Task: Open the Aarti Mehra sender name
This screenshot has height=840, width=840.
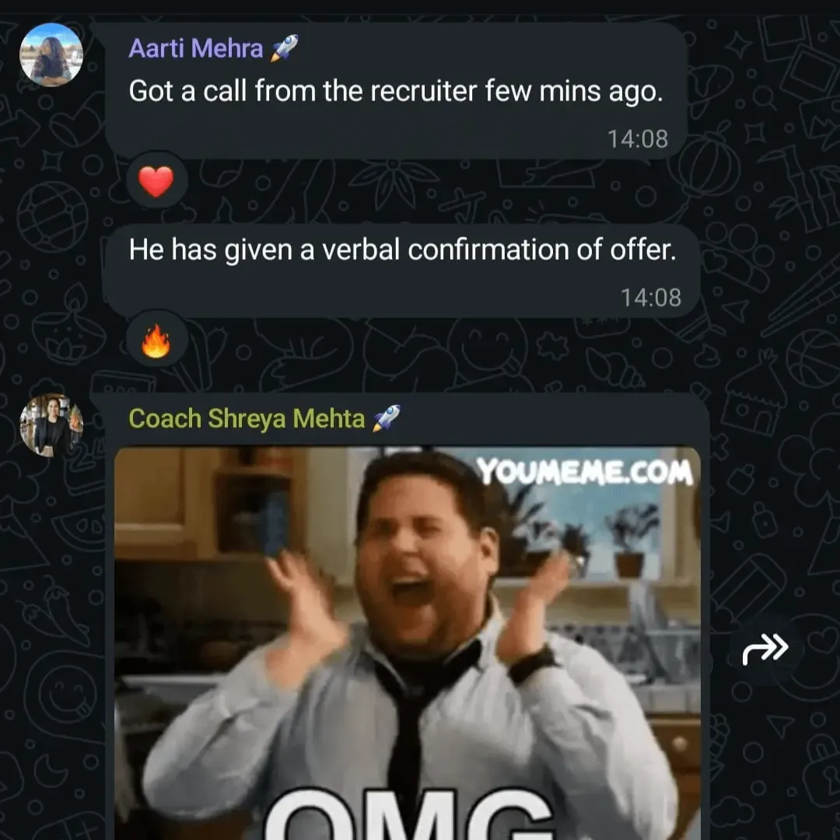Action: pyautogui.click(x=195, y=48)
